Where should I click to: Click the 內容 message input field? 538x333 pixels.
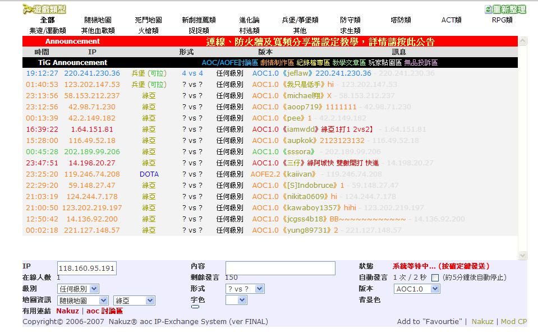280,268
